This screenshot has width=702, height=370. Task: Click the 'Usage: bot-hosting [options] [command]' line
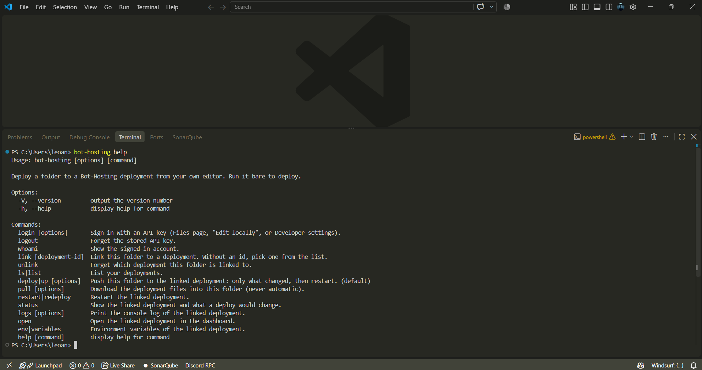[x=74, y=160]
